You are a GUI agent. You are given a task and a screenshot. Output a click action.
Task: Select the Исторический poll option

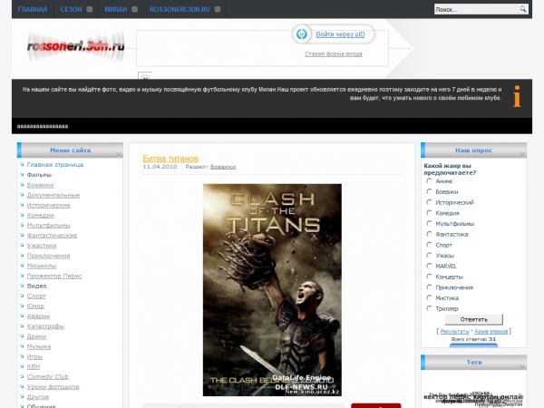[x=429, y=202]
